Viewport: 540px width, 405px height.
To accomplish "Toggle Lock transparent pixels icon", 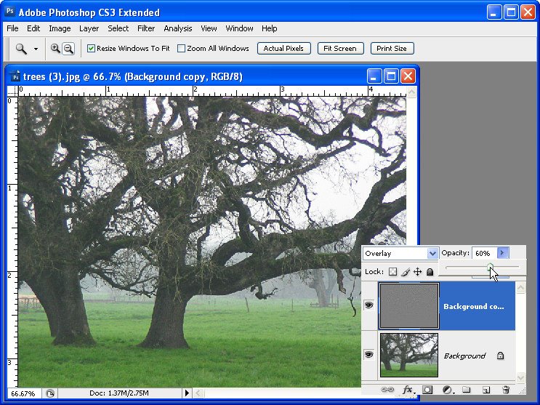I will click(x=392, y=272).
